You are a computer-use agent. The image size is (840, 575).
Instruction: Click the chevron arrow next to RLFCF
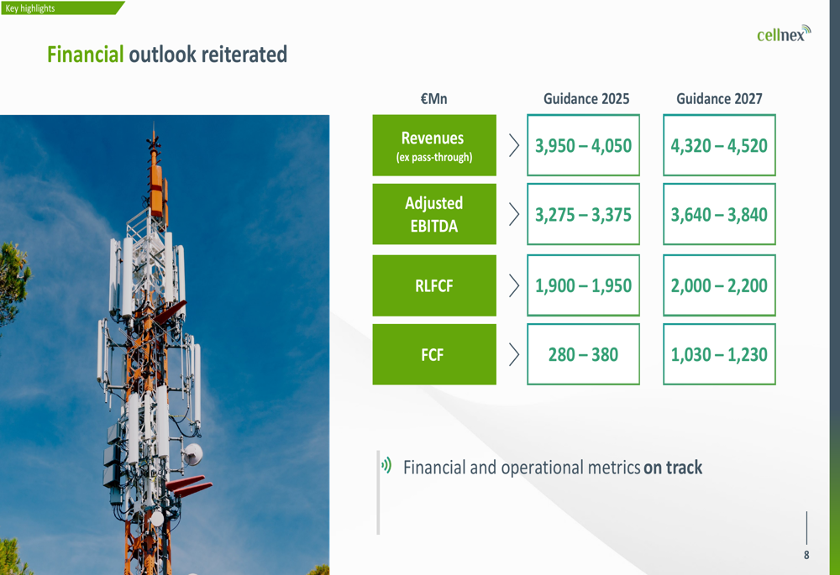pos(514,285)
